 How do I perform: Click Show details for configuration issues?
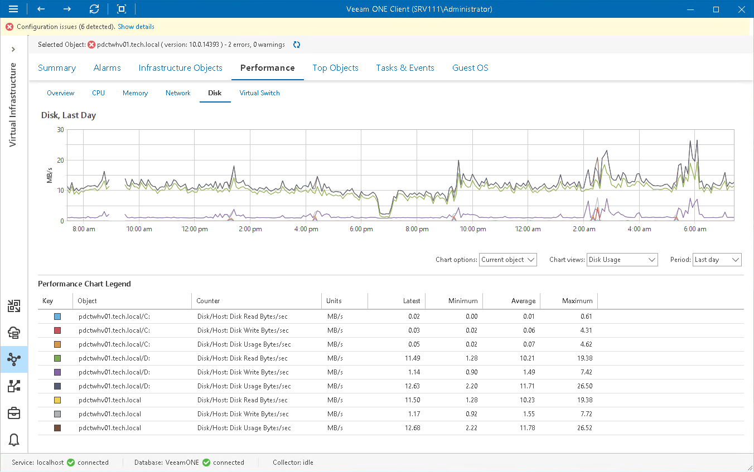[136, 26]
